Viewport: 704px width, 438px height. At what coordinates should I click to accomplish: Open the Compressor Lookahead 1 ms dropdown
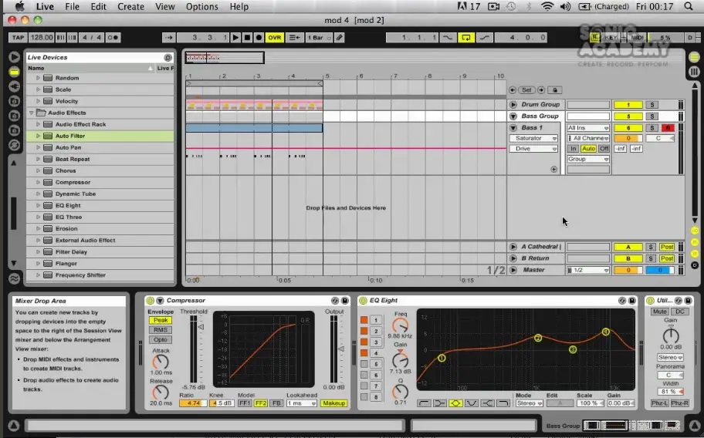[x=302, y=403]
